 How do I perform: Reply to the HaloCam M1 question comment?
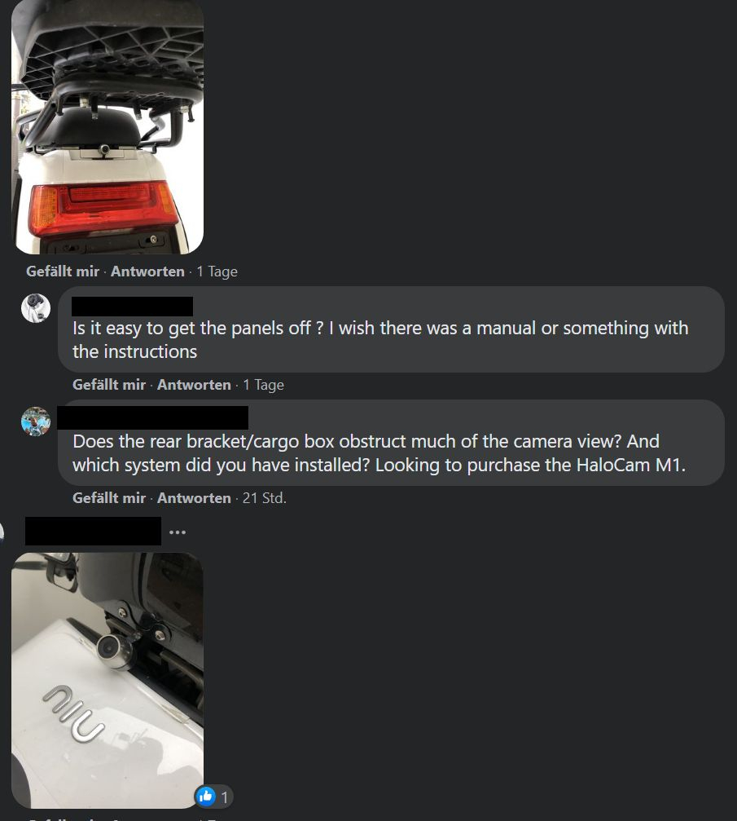point(194,498)
